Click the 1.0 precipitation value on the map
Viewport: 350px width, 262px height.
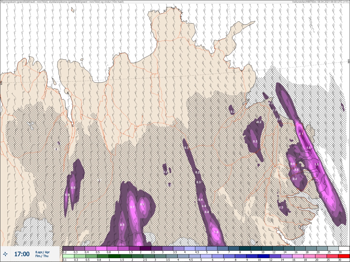point(216,232)
